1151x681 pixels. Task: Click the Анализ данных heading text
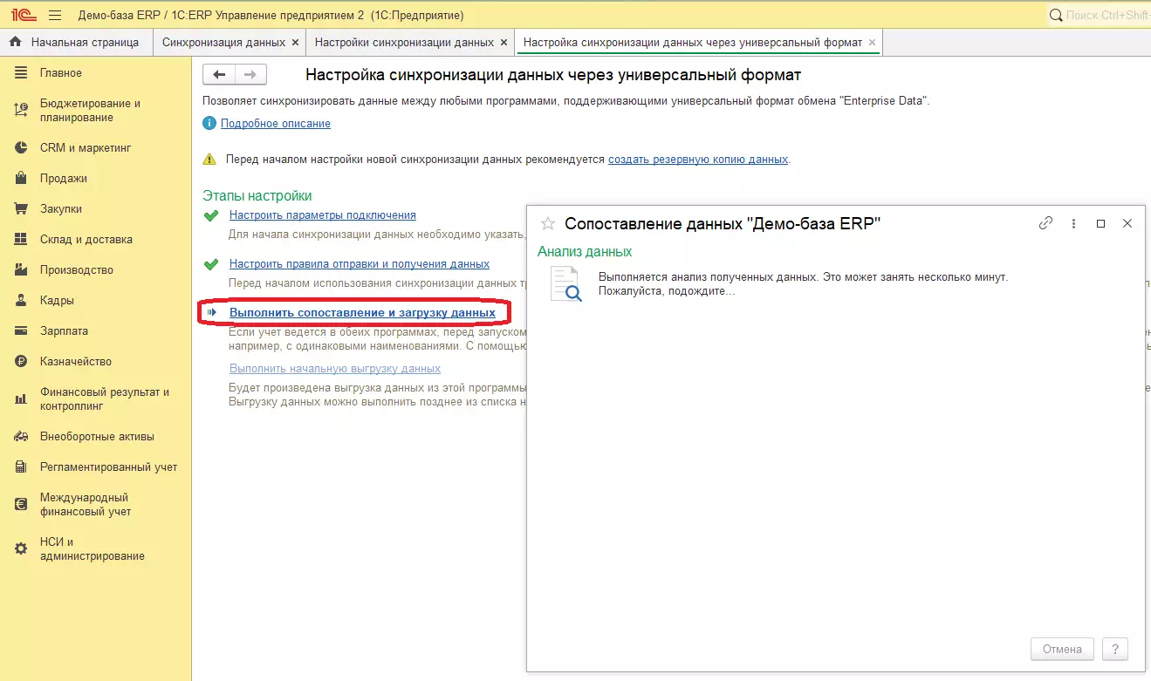pyautogui.click(x=585, y=252)
